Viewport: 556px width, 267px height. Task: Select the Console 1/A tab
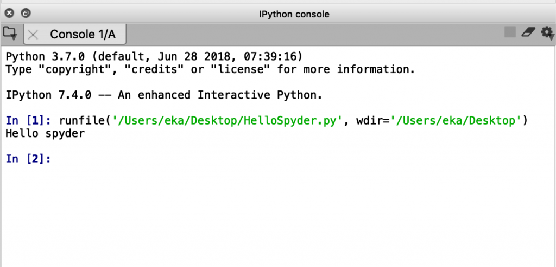[x=83, y=35]
